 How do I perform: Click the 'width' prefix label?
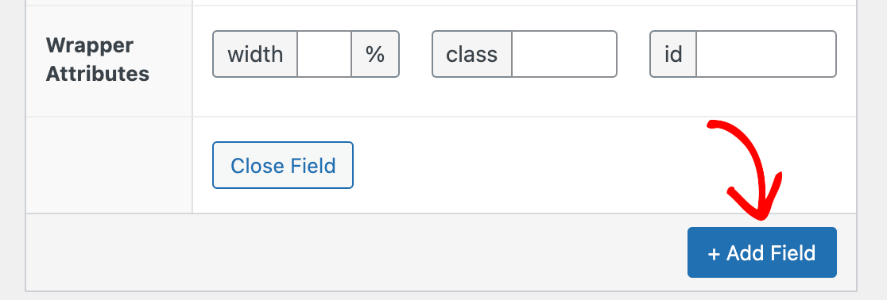(255, 54)
